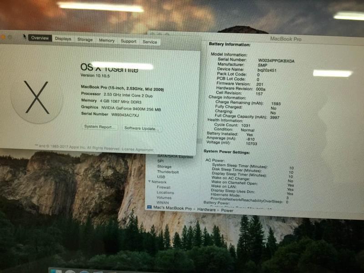The image size is (364, 273).
Task: Select Storage in System Report sidebar
Action: point(164,167)
